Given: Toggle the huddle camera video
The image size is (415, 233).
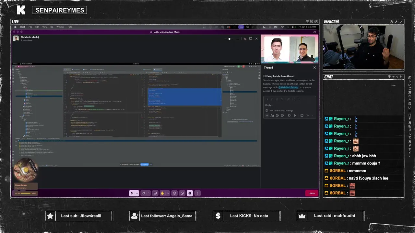Looking at the screenshot, I should (143, 193).
